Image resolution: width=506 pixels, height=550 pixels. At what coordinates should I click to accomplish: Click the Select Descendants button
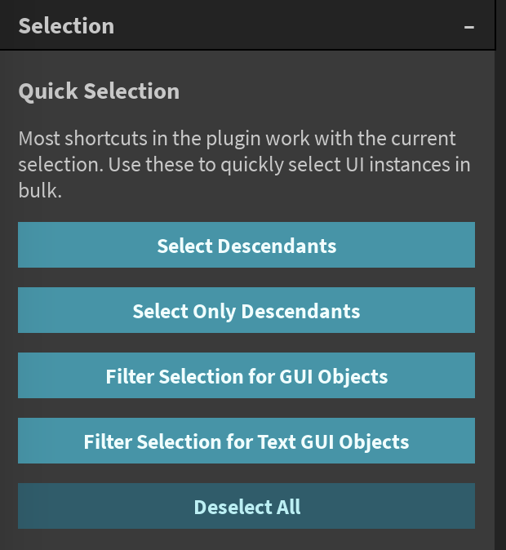tap(246, 246)
